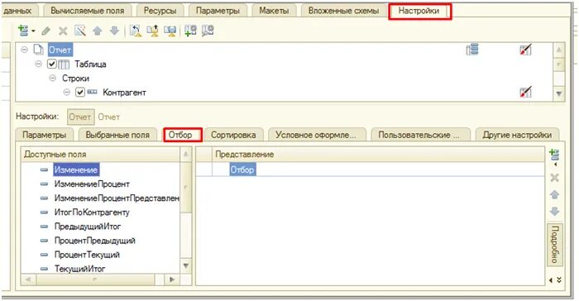
Task: Click the add structure element icon in top toolbar
Action: [x=23, y=31]
